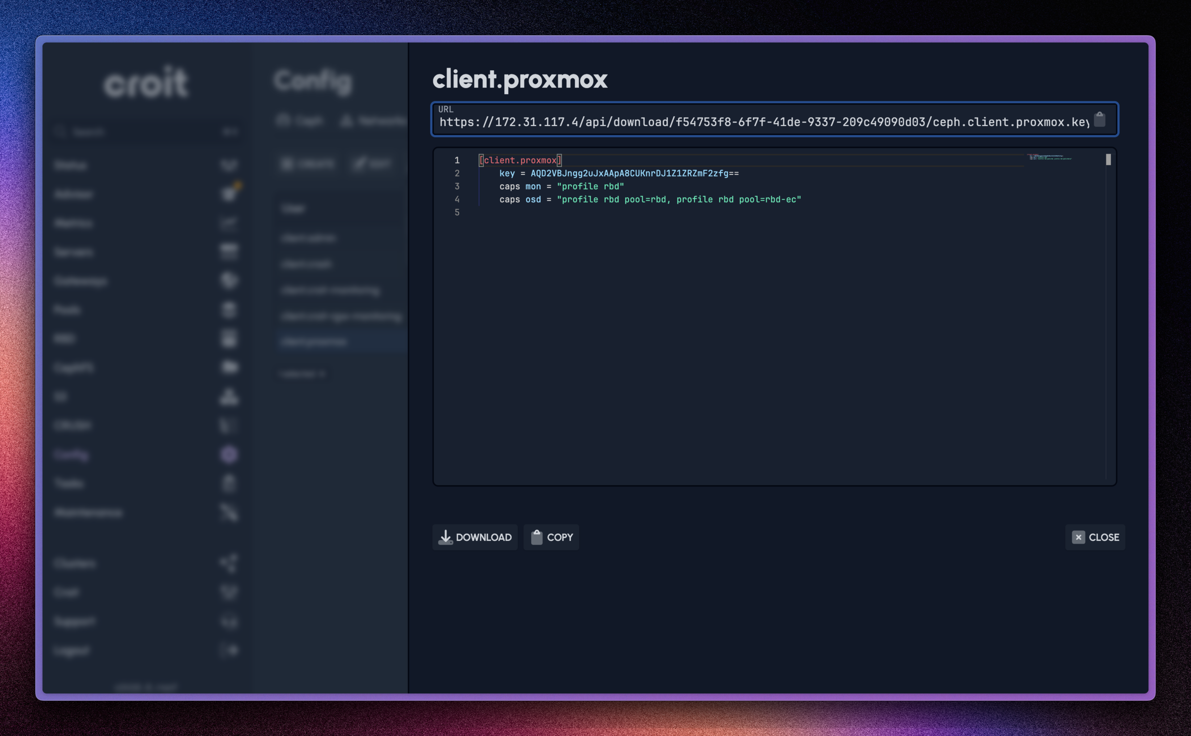Image resolution: width=1191 pixels, height=736 pixels.
Task: Click the COPY button with clipboard icon
Action: (x=551, y=537)
